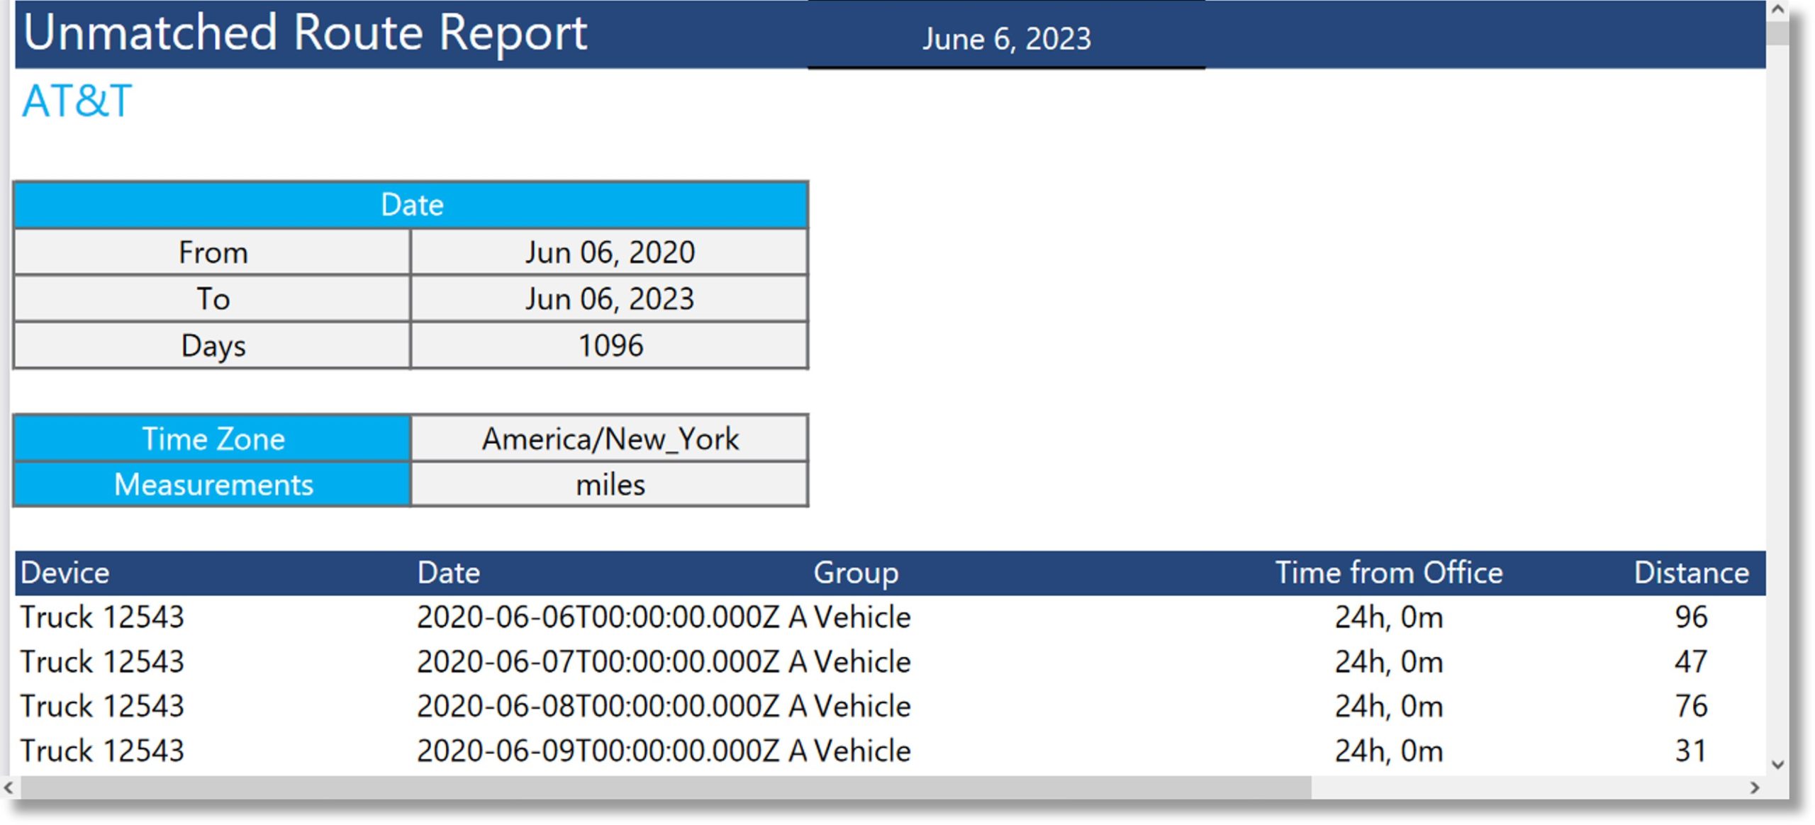Select the 2020-06-09T00:00:00.000Z date cell
Screen dimensions: 1815x825
[598, 751]
